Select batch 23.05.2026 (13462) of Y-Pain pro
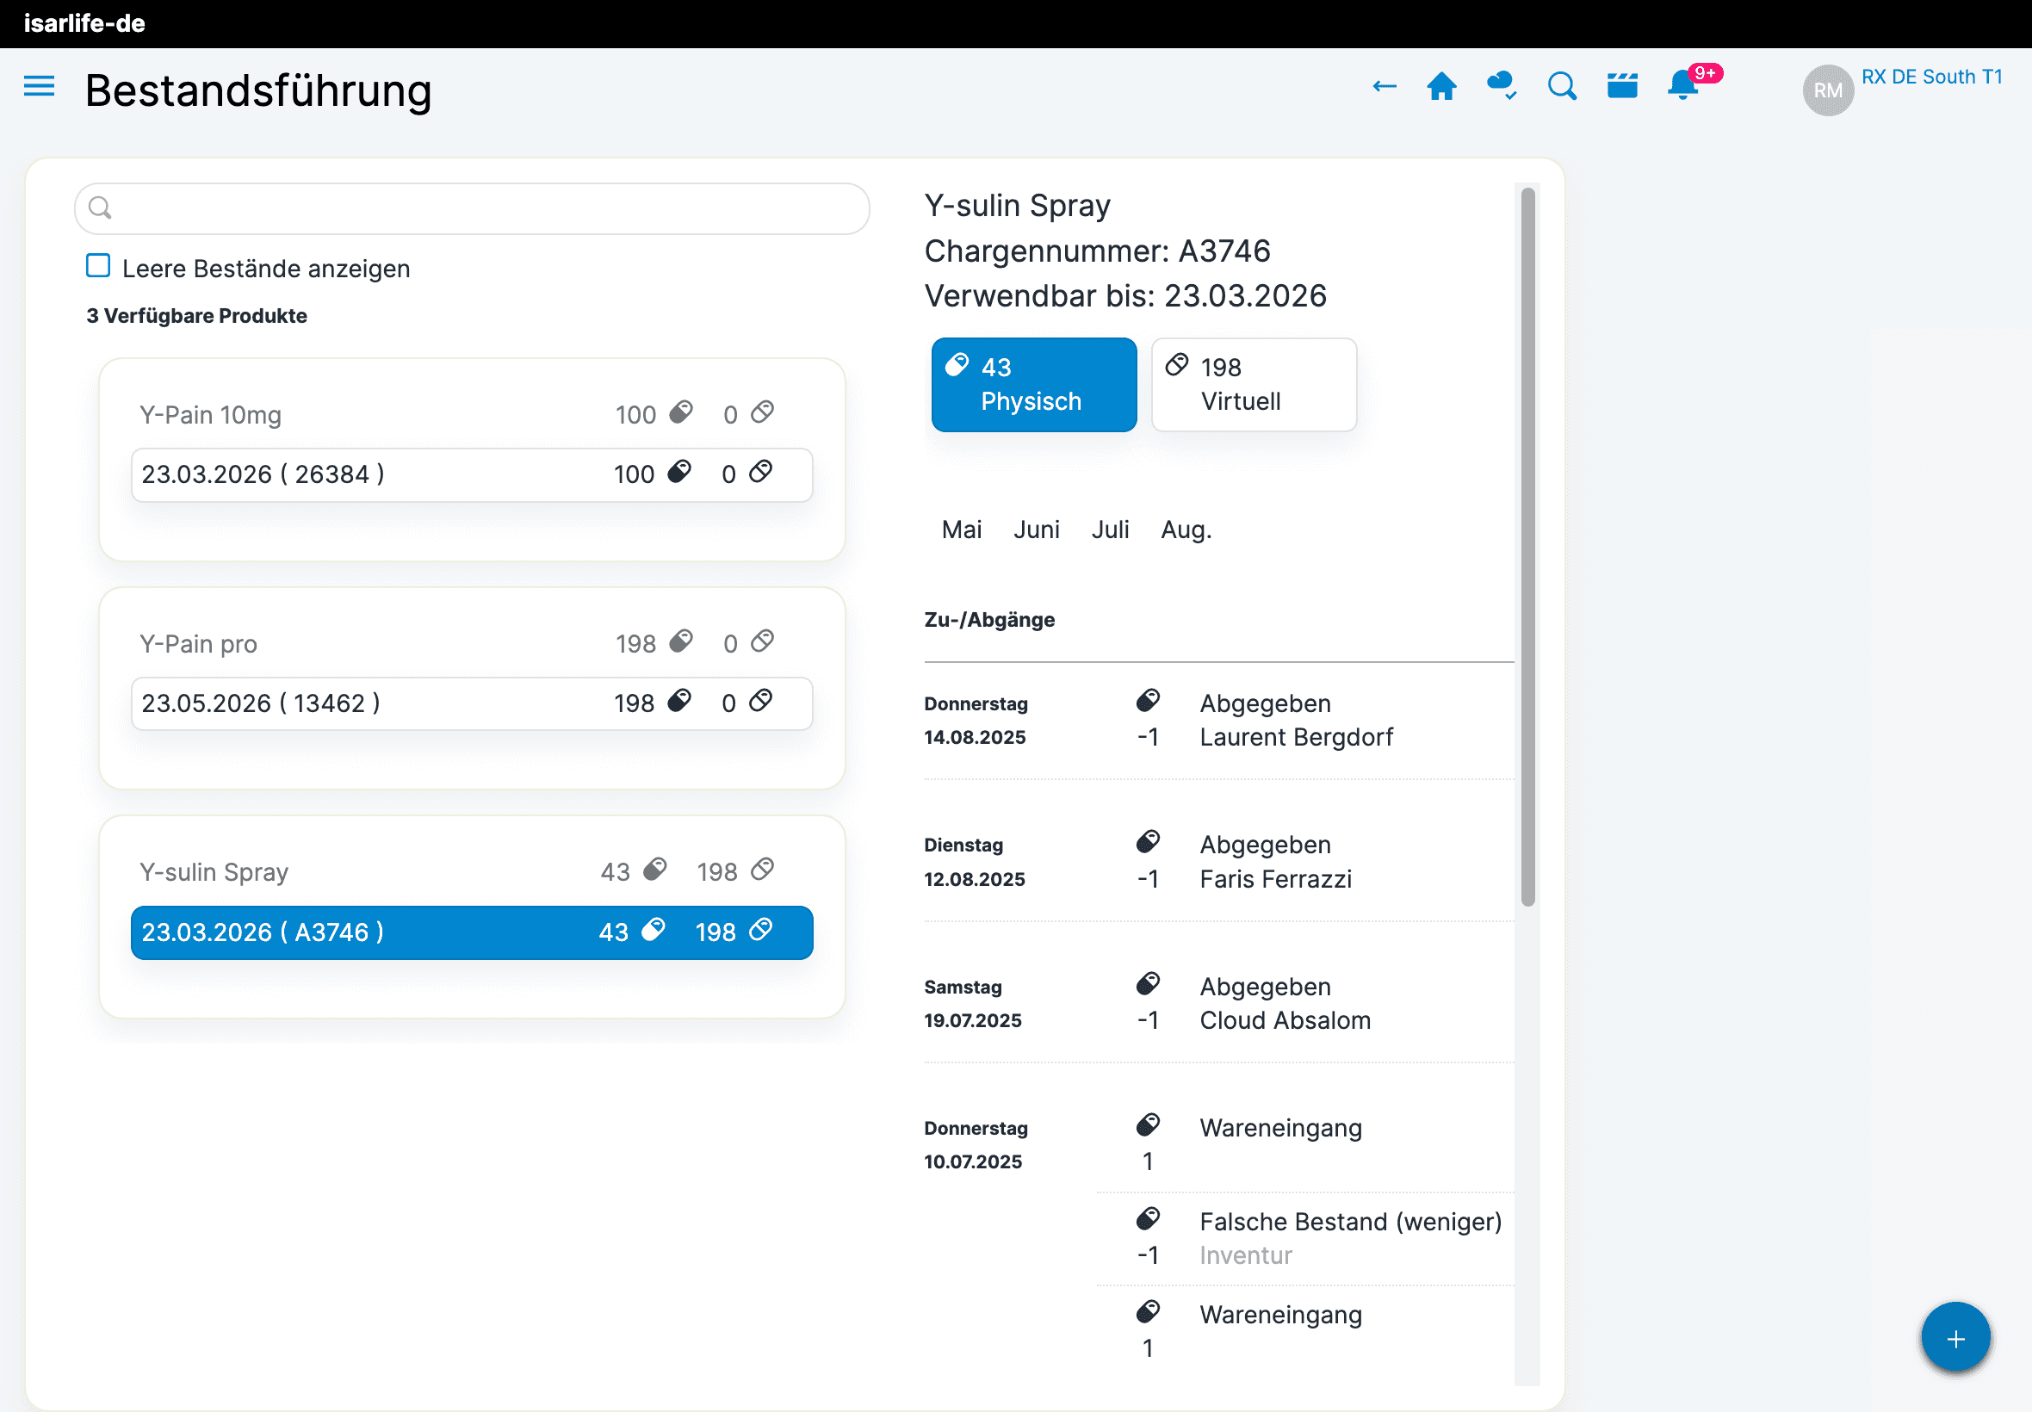The width and height of the screenshot is (2032, 1412). click(472, 704)
